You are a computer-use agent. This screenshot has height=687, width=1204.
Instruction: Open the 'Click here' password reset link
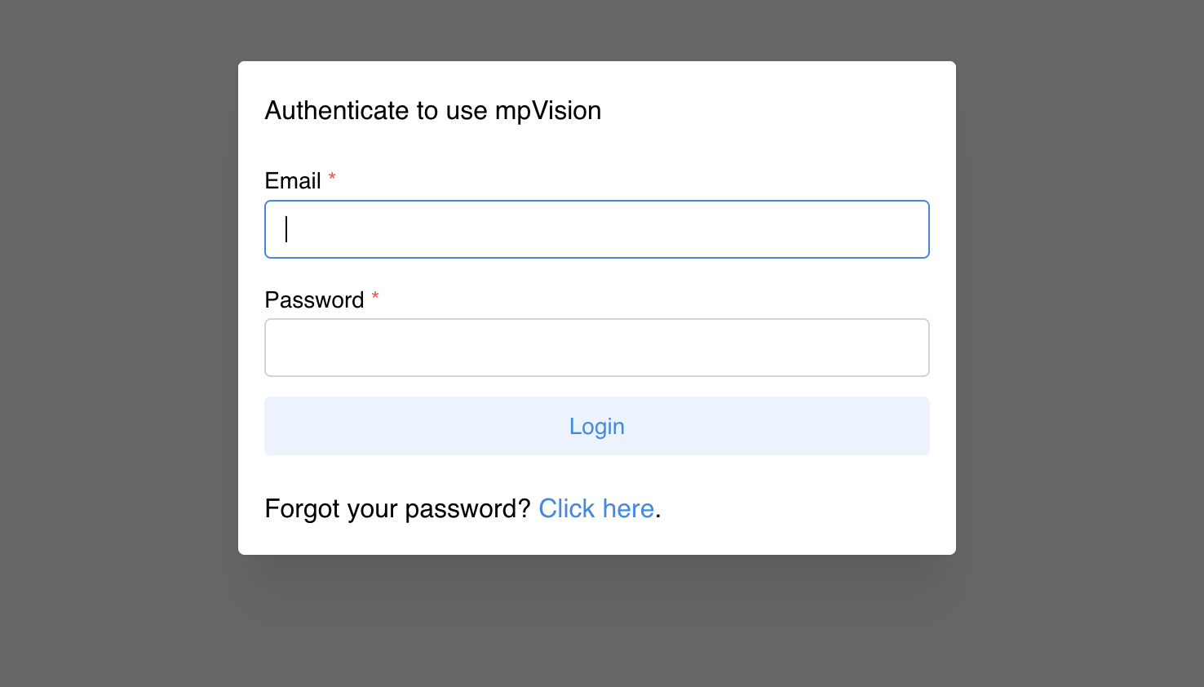click(596, 508)
